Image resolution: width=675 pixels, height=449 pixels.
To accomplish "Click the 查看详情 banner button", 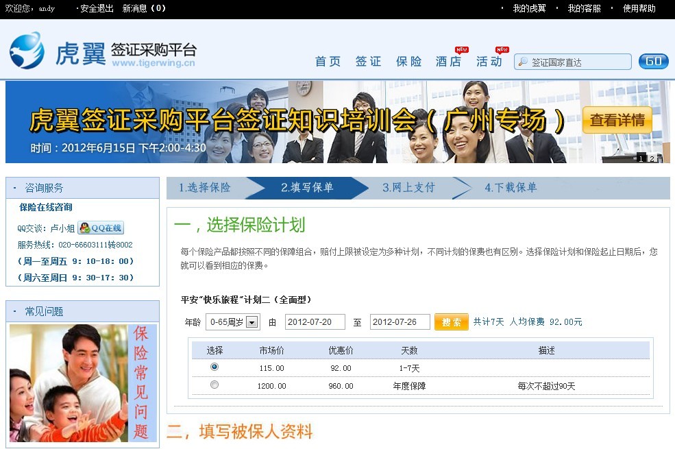I will click(x=617, y=121).
